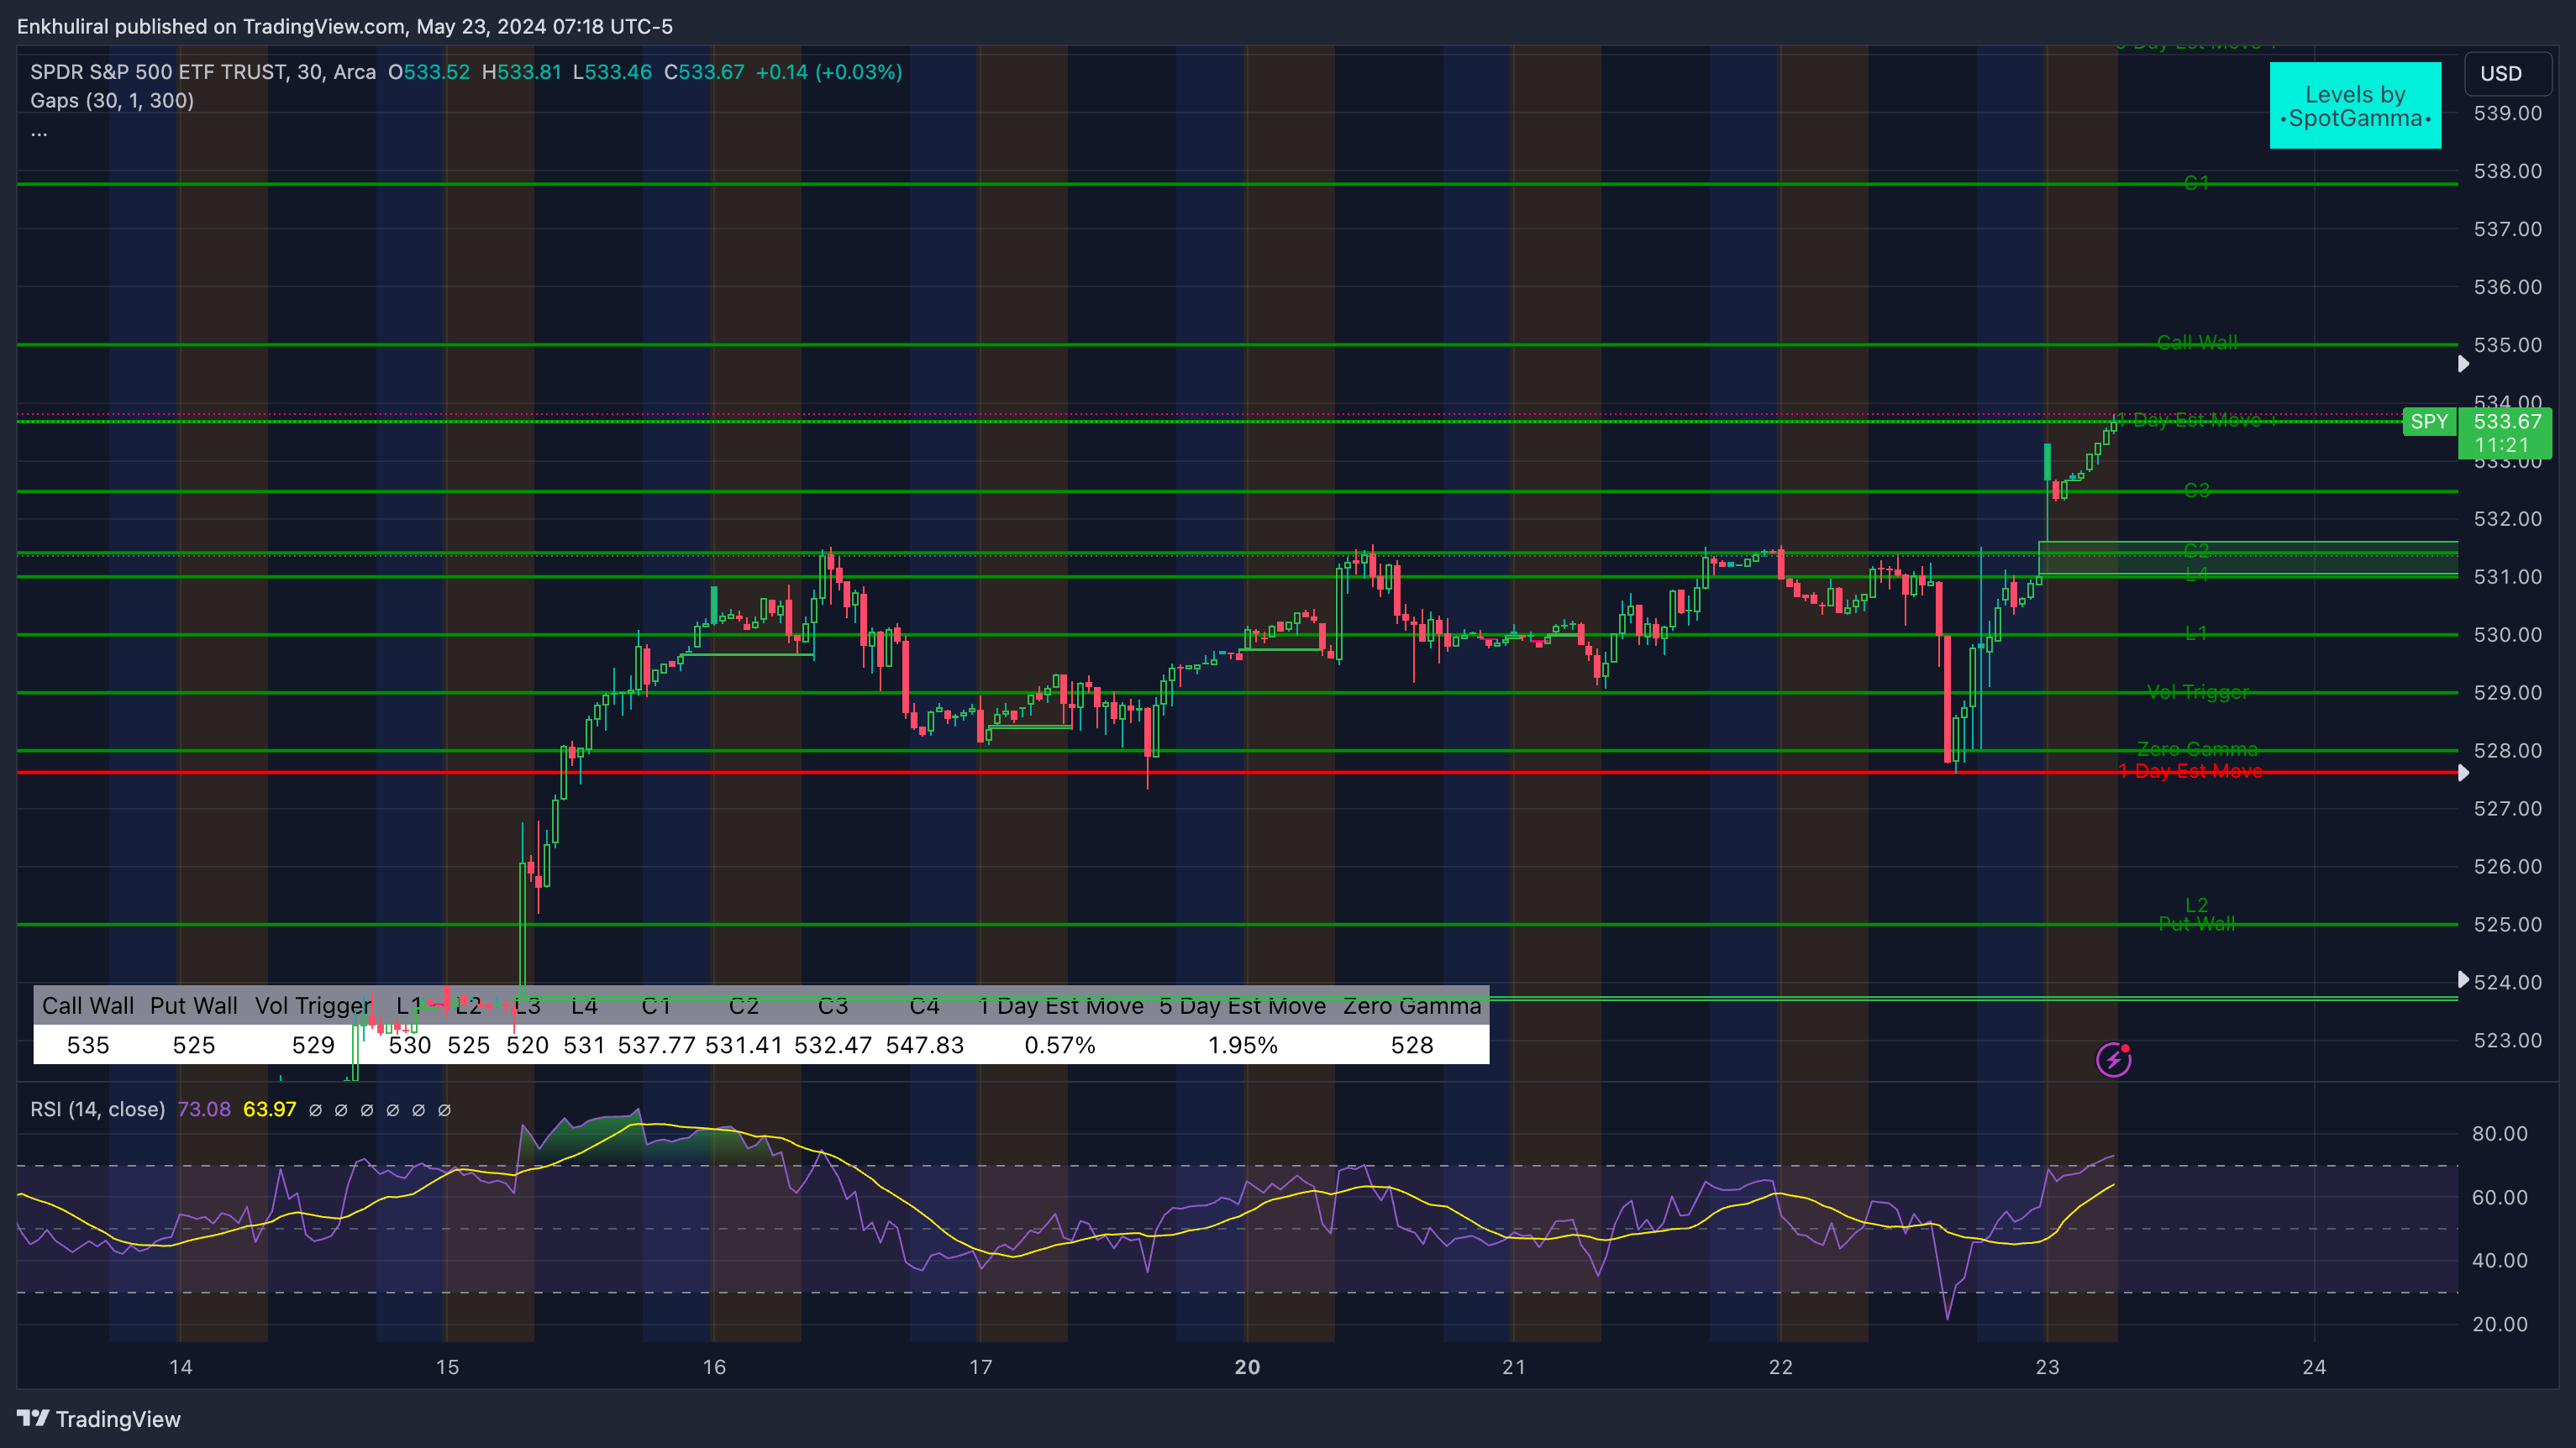This screenshot has width=2576, height=1448.
Task: Click the white arrow marker near 535.00
Action: point(2463,364)
